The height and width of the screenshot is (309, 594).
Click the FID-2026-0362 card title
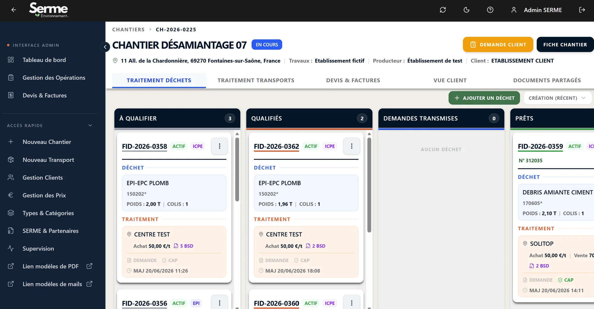point(277,146)
